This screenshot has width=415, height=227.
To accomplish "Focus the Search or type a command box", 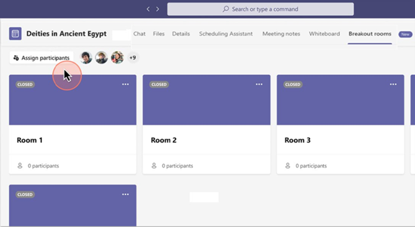I will tap(261, 9).
